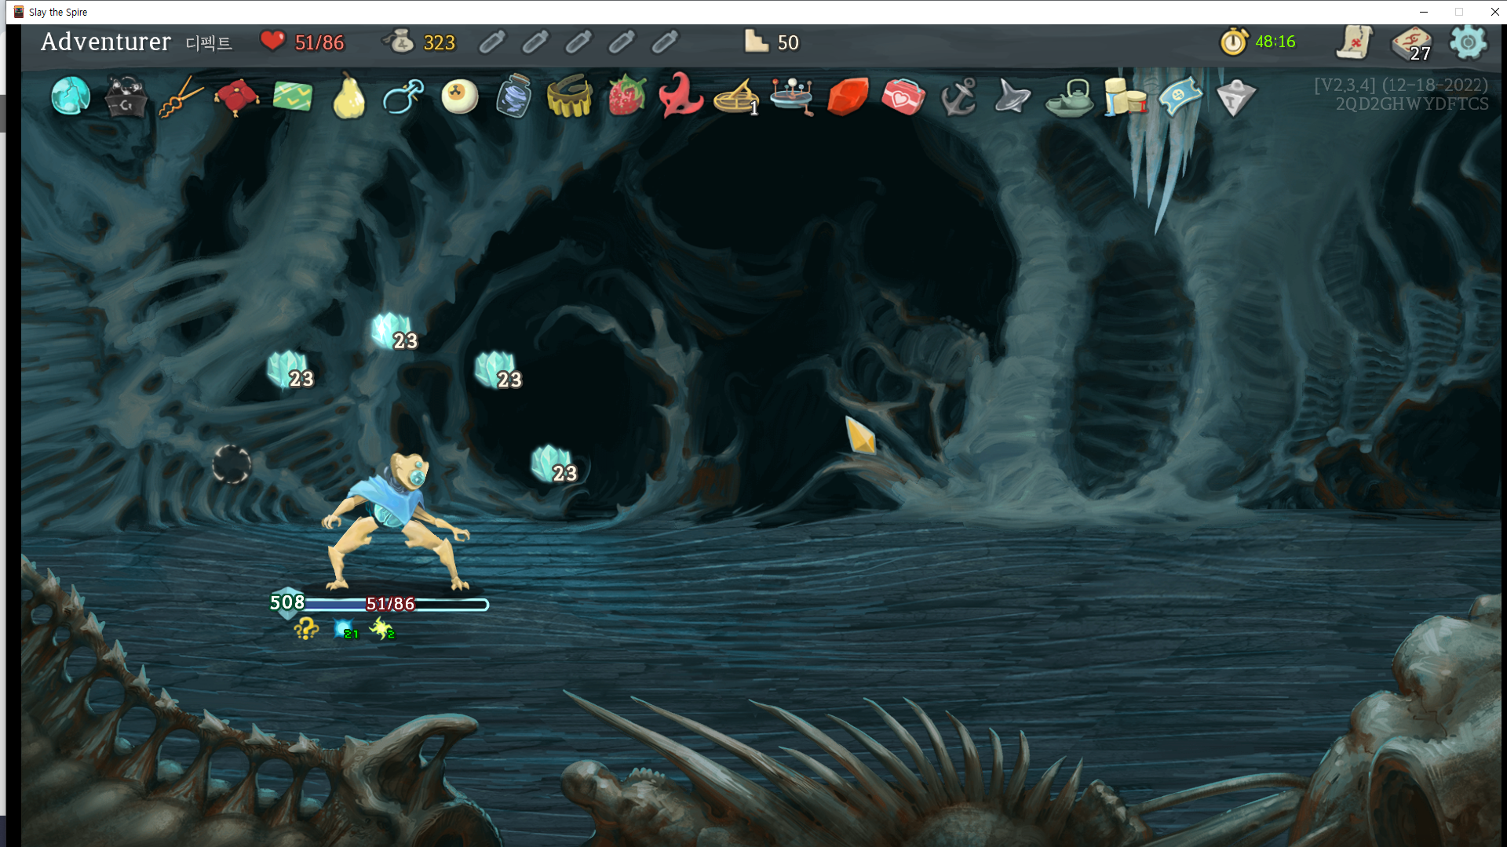Click the floor 50 stairs icon
The image size is (1507, 847).
[x=756, y=42]
